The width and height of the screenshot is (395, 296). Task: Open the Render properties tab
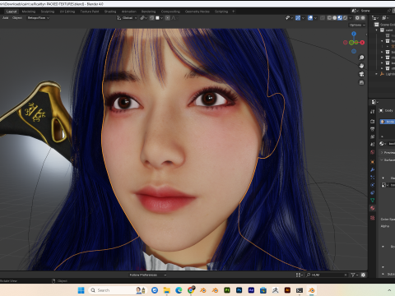click(373, 121)
